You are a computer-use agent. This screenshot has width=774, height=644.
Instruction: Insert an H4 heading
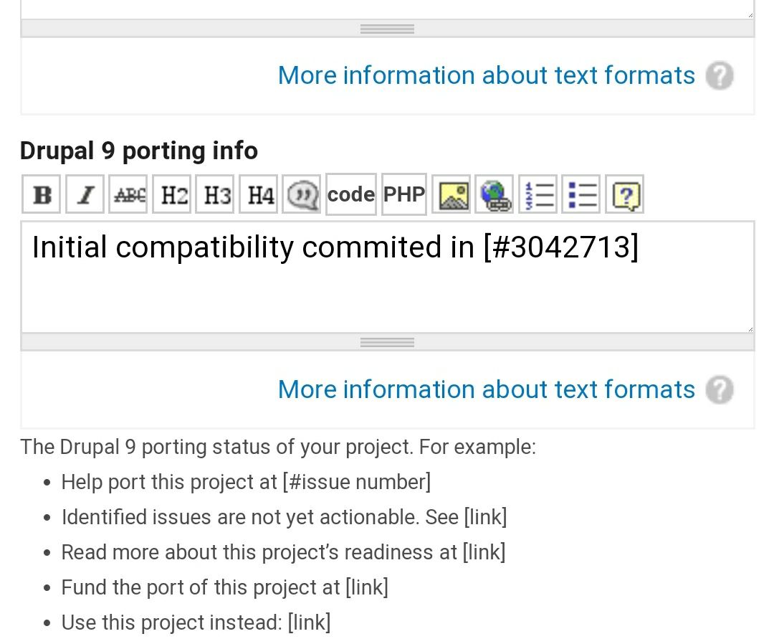[x=259, y=194]
